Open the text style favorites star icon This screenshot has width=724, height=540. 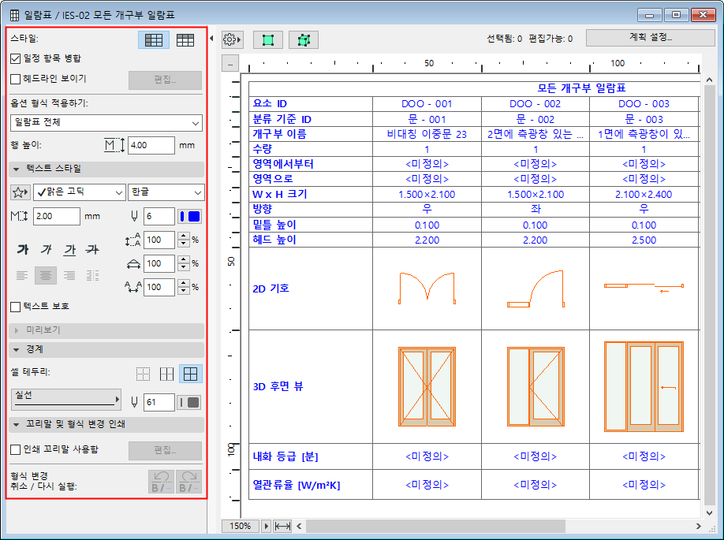point(19,192)
